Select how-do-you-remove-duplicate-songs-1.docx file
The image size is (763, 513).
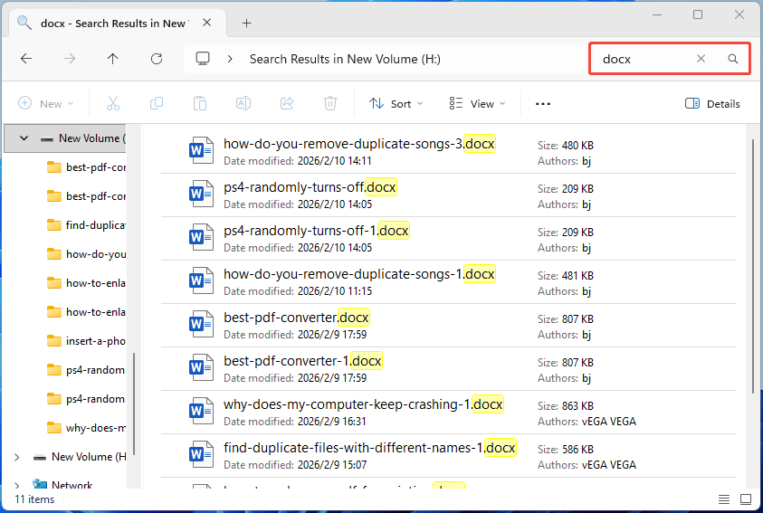coord(449,282)
